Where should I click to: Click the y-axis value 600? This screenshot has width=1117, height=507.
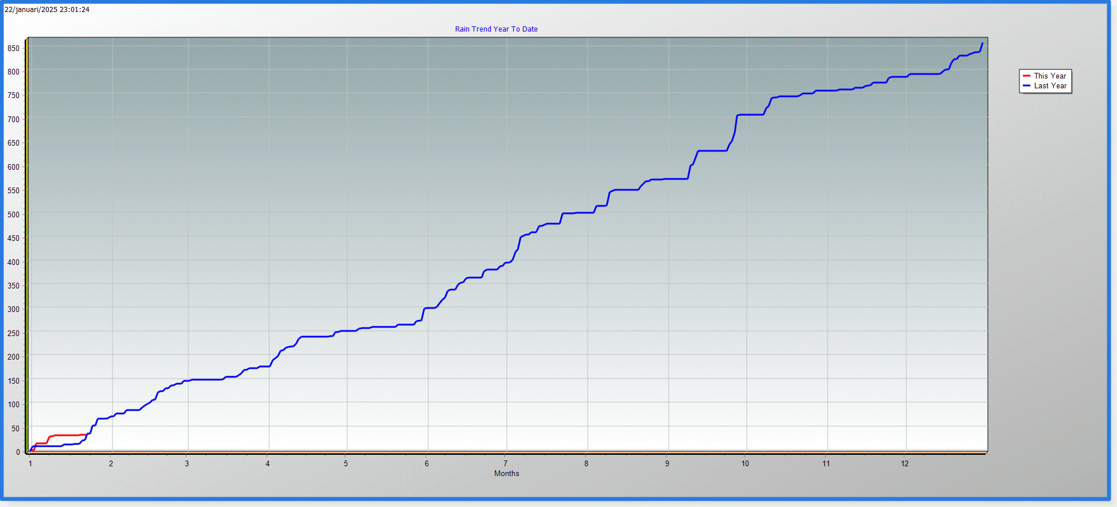[x=13, y=167]
